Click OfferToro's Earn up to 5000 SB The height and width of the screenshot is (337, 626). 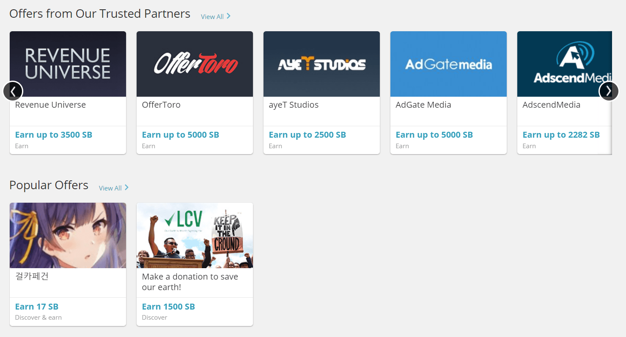181,135
